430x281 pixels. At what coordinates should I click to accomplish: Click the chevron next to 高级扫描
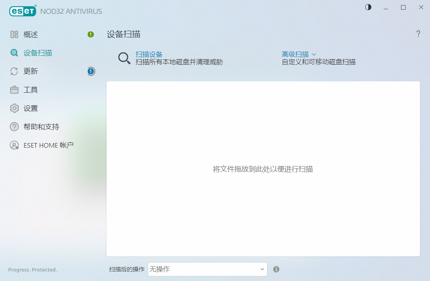(x=314, y=55)
